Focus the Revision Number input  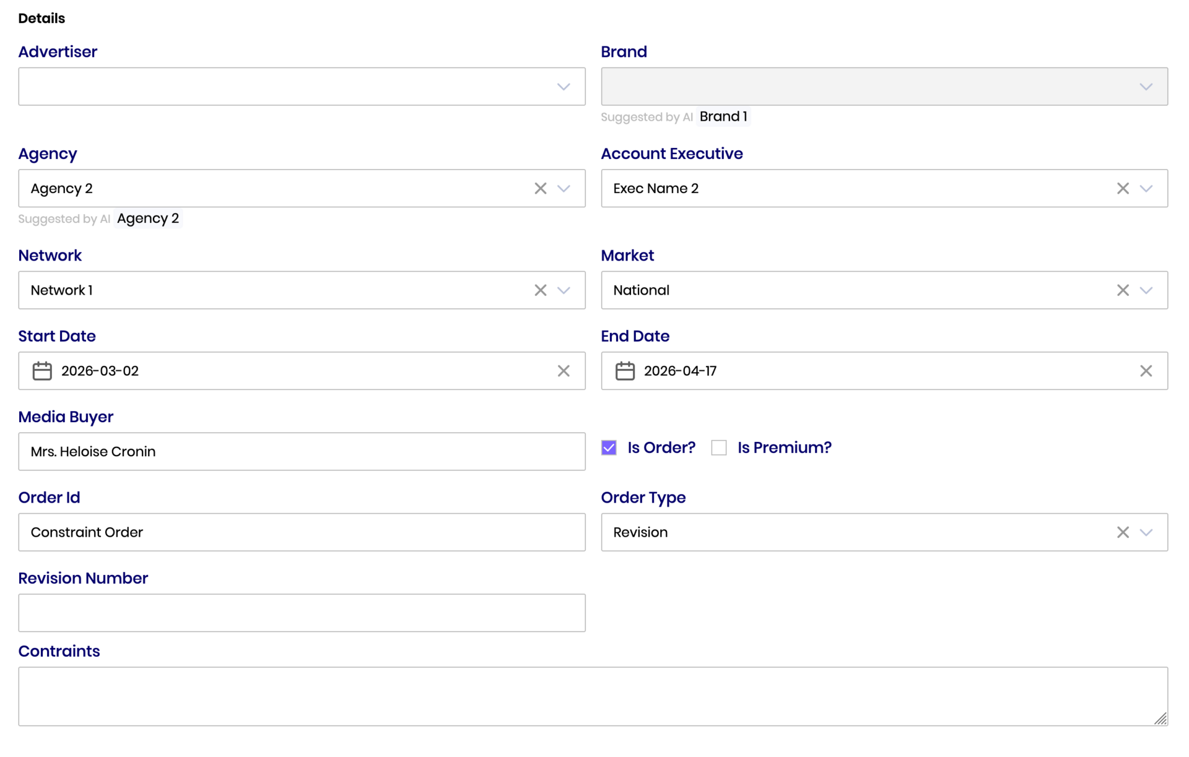coord(302,613)
